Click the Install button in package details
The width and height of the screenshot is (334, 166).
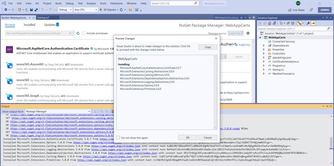pyautogui.click(x=239, y=57)
